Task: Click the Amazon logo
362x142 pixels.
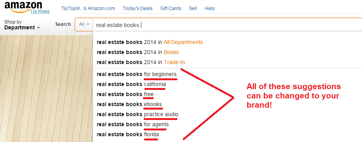Action: [23, 6]
